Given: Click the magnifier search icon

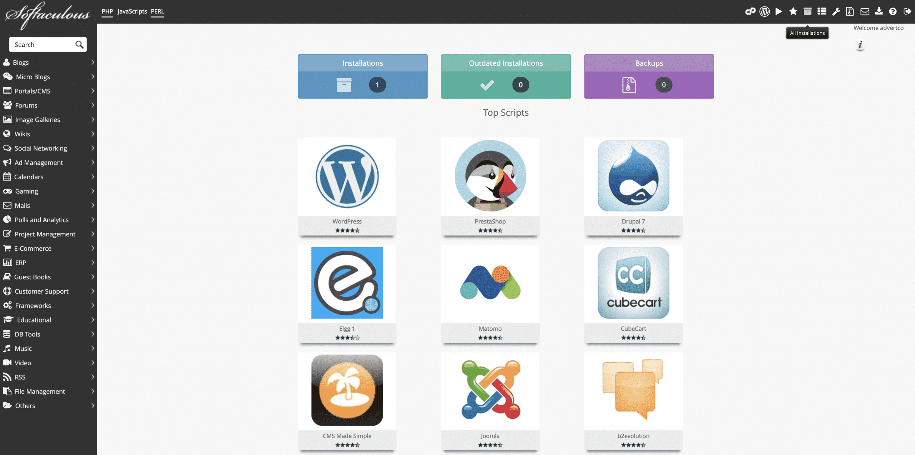Looking at the screenshot, I should pos(79,44).
